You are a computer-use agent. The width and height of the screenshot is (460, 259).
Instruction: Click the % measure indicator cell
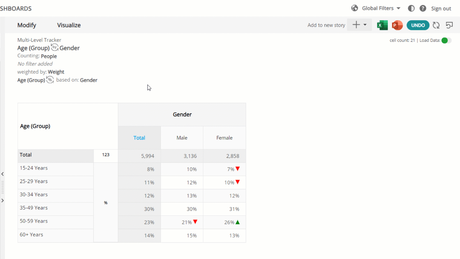point(106,203)
